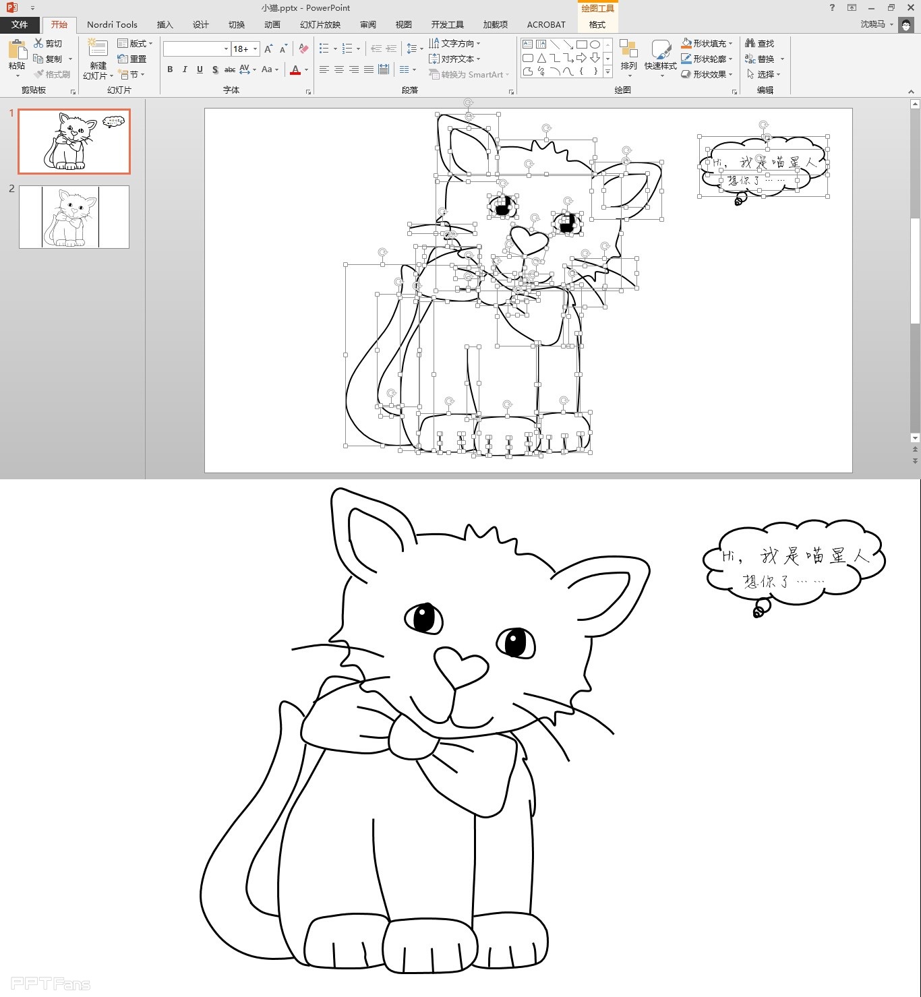The width and height of the screenshot is (921, 997).
Task: Toggle italic formatting
Action: coord(185,69)
